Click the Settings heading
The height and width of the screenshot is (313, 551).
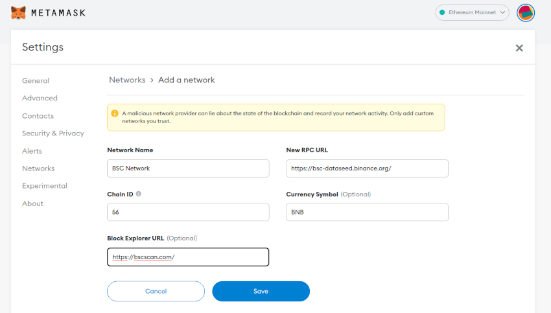point(43,47)
